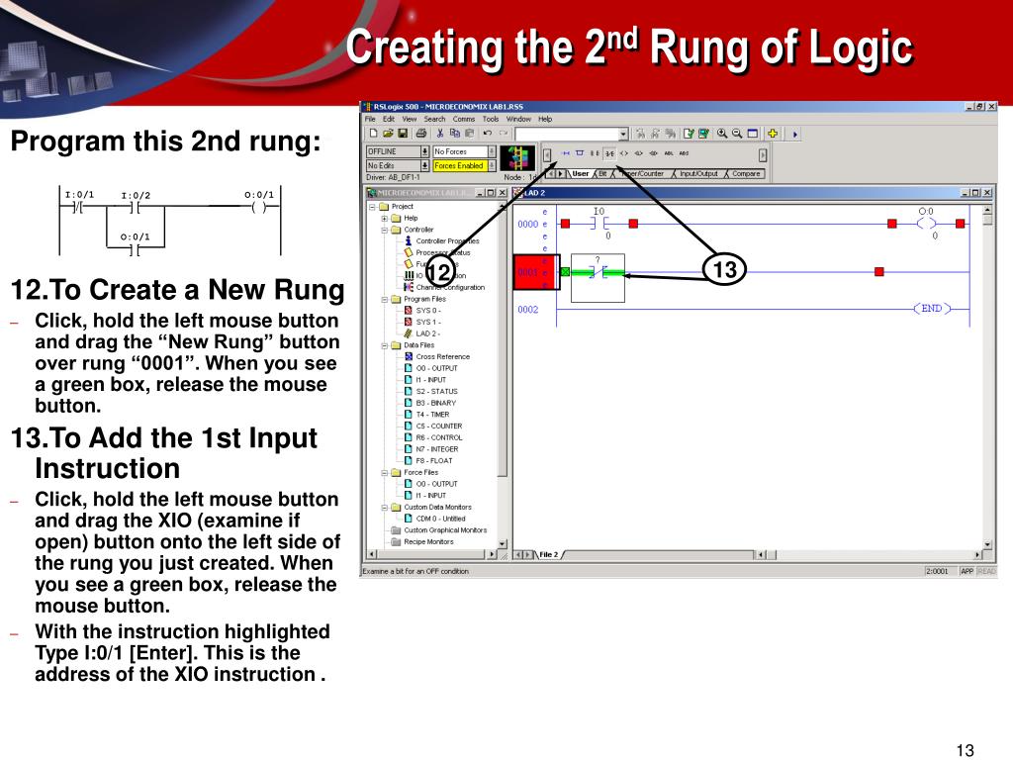Select the OTE output energize instruction
Screen dimensions: 1013x760
624,153
